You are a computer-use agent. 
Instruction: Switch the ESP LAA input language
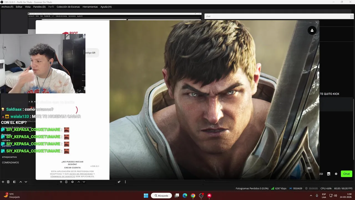[324, 196]
